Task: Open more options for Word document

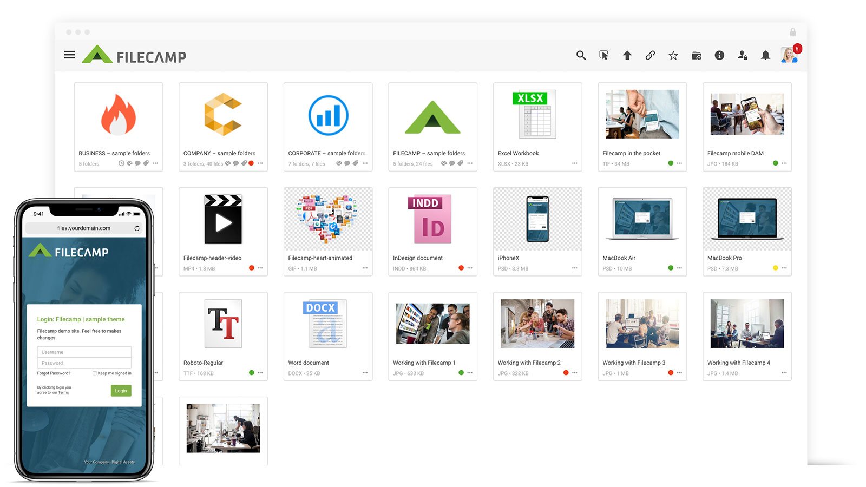Action: pyautogui.click(x=365, y=373)
